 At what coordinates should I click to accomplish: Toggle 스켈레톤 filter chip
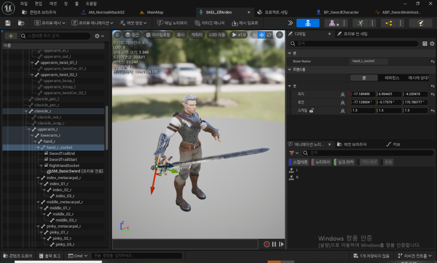pos(298,162)
